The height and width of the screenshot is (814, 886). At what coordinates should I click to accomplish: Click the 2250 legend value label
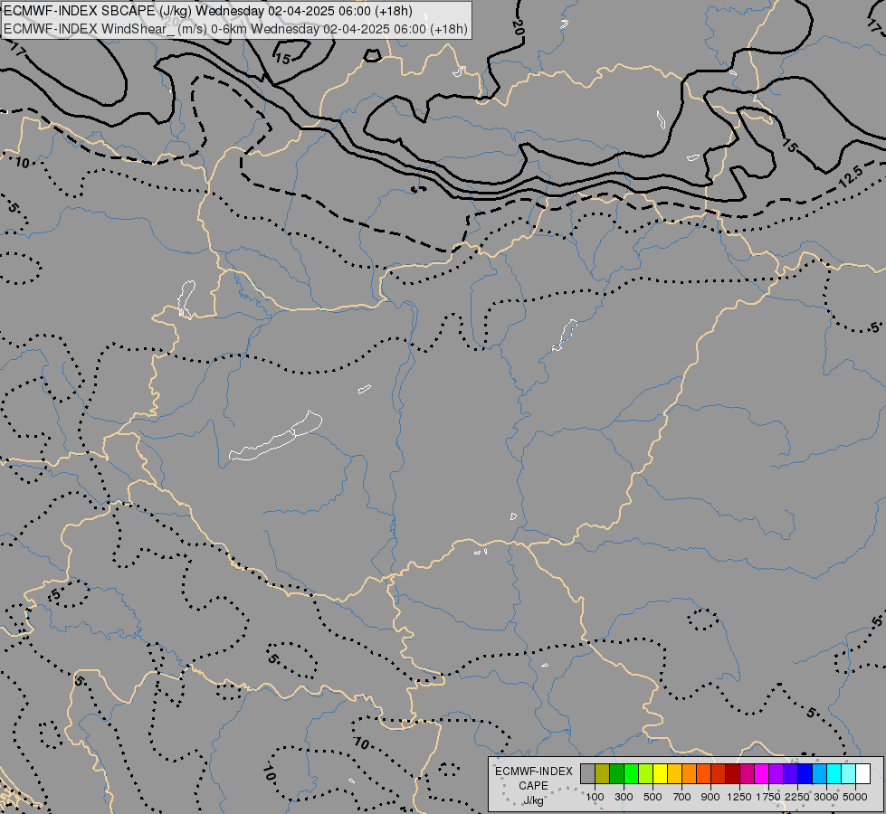[x=797, y=797]
